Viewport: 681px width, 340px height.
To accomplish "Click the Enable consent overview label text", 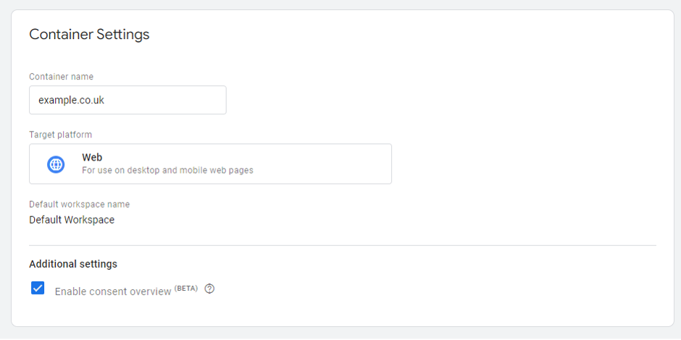I will coord(113,292).
